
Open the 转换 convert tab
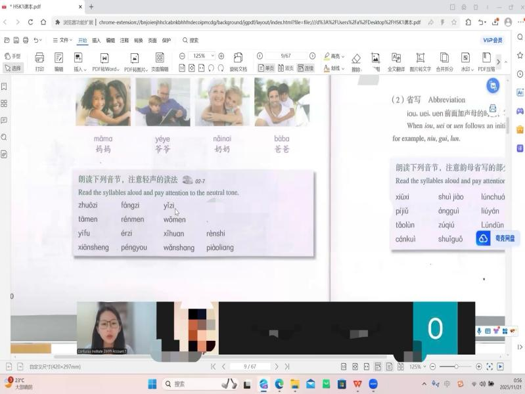point(138,40)
